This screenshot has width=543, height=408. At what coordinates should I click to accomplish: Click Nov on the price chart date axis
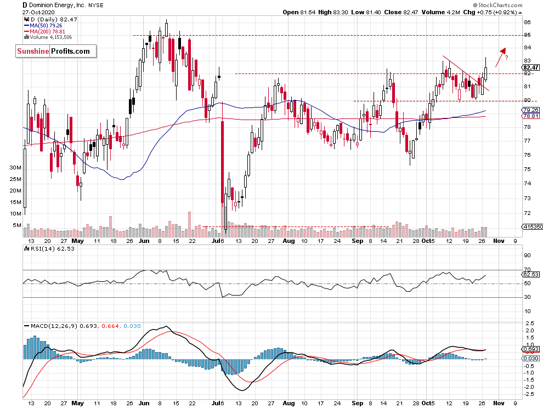(x=499, y=241)
